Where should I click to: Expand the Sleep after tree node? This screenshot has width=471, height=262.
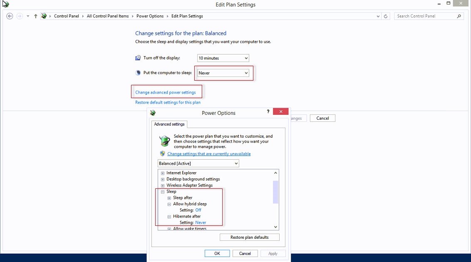169,198
